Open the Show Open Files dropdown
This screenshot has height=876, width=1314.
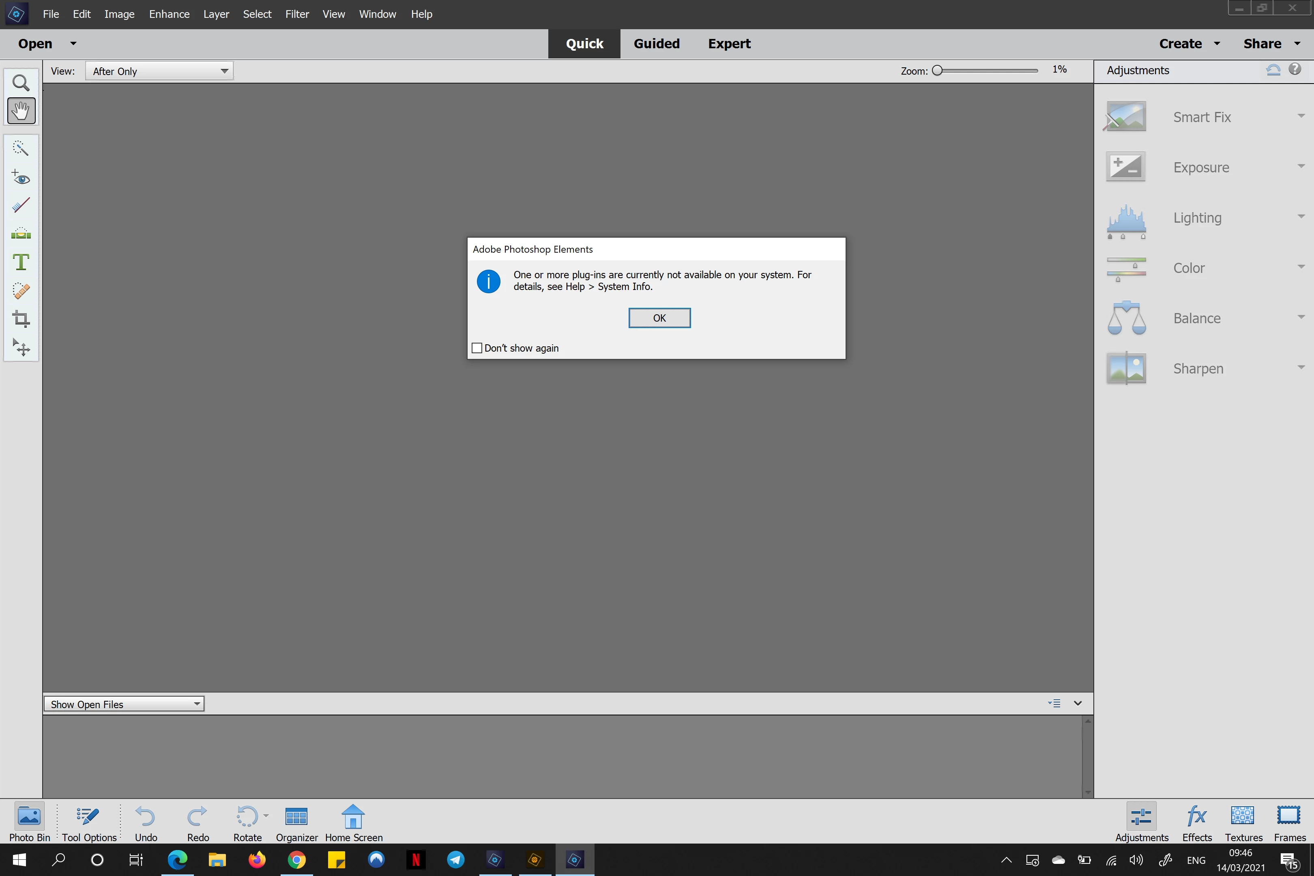tap(124, 704)
